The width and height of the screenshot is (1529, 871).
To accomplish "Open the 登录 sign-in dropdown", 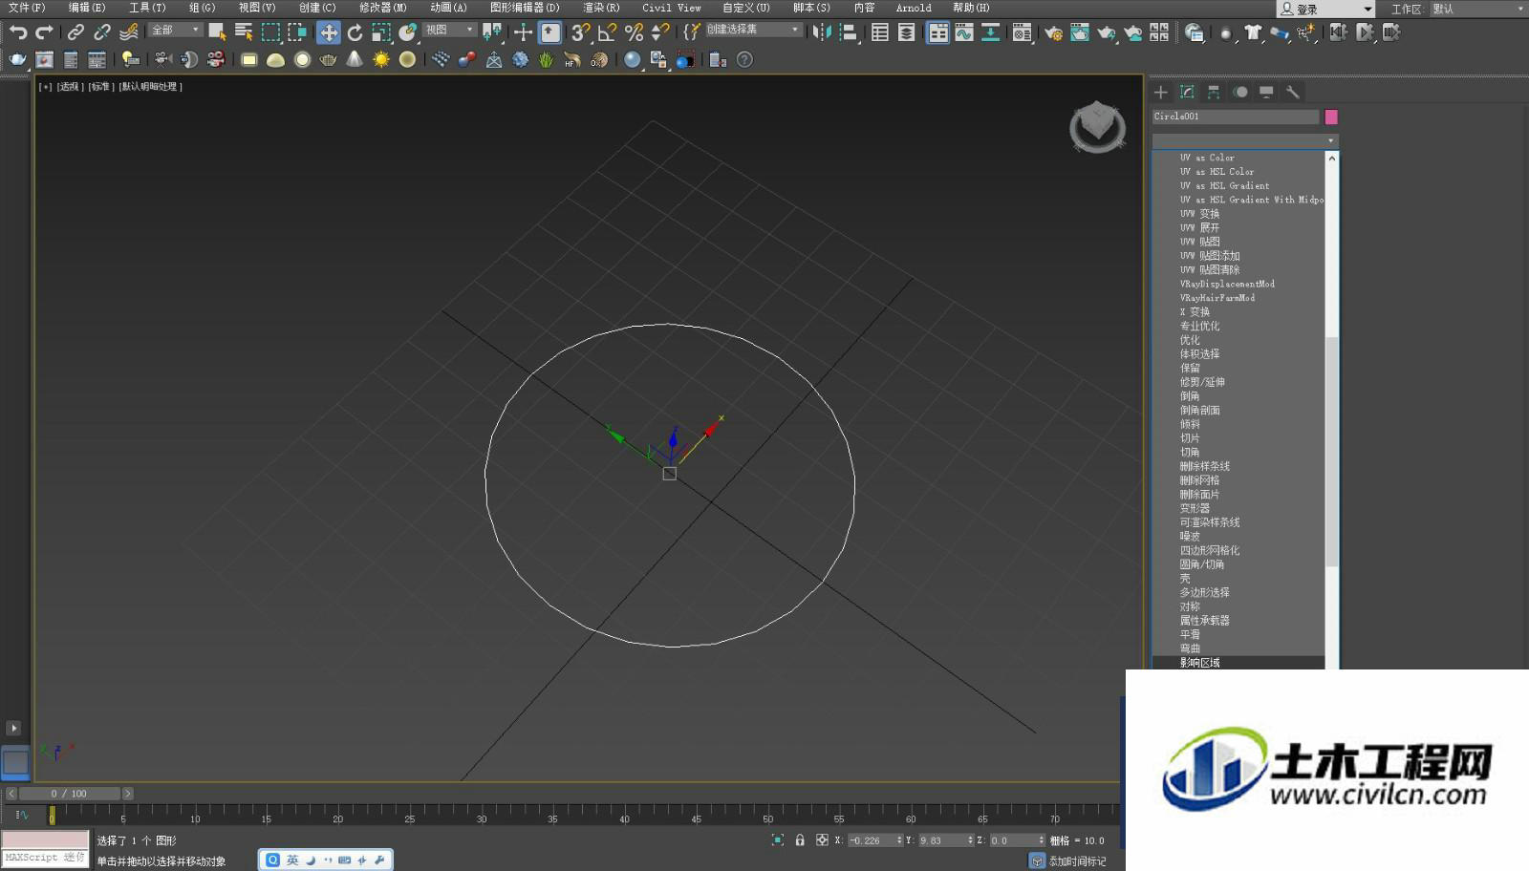I will coord(1325,9).
